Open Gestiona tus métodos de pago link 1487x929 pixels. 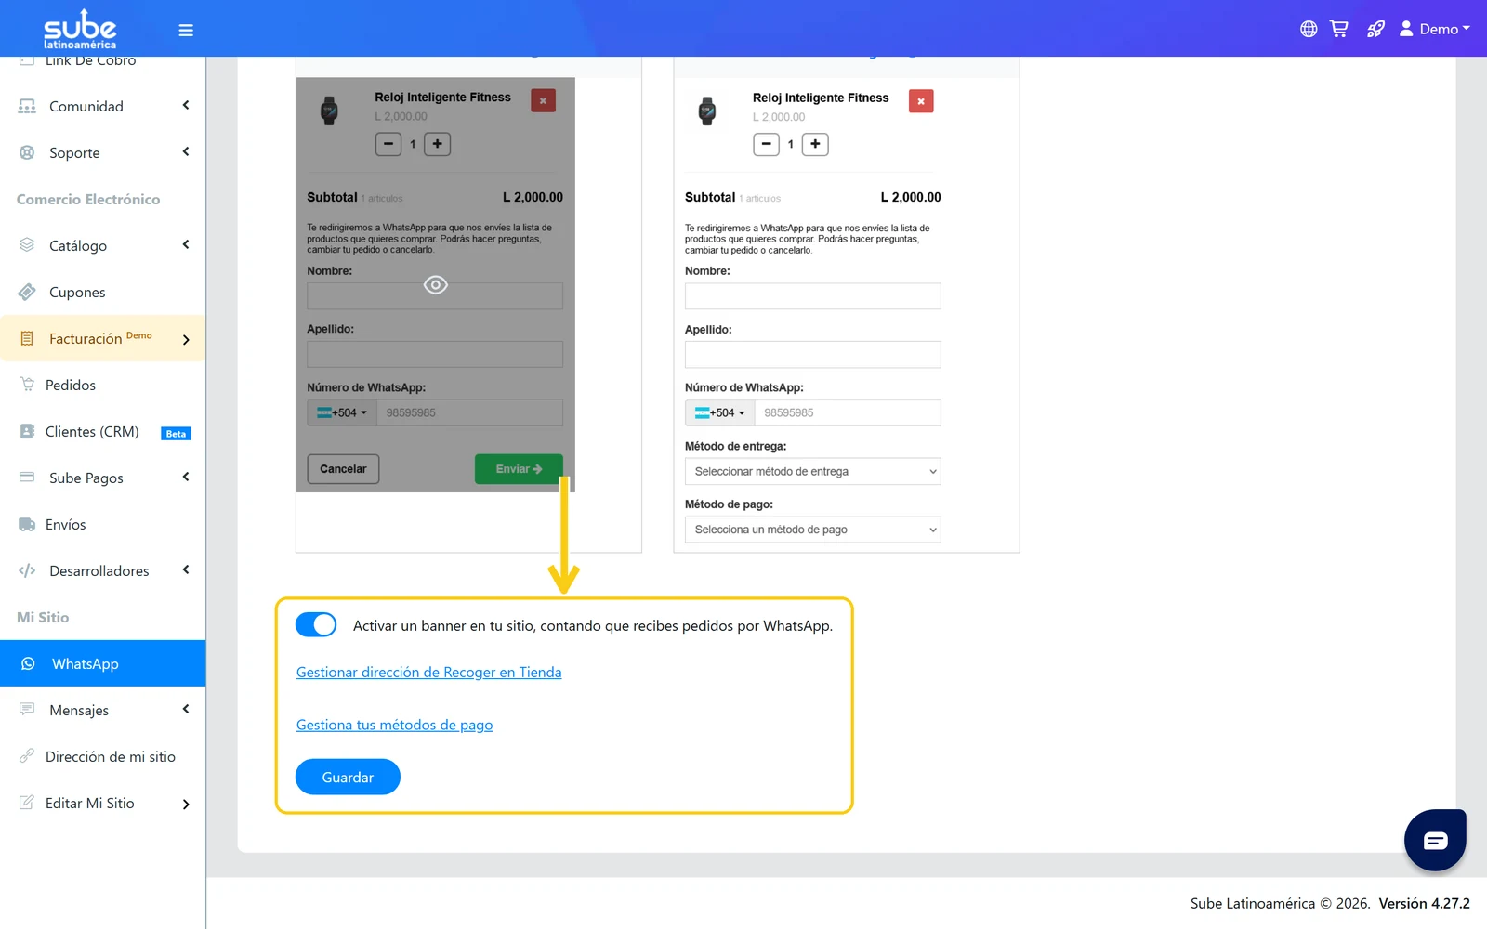click(x=394, y=725)
